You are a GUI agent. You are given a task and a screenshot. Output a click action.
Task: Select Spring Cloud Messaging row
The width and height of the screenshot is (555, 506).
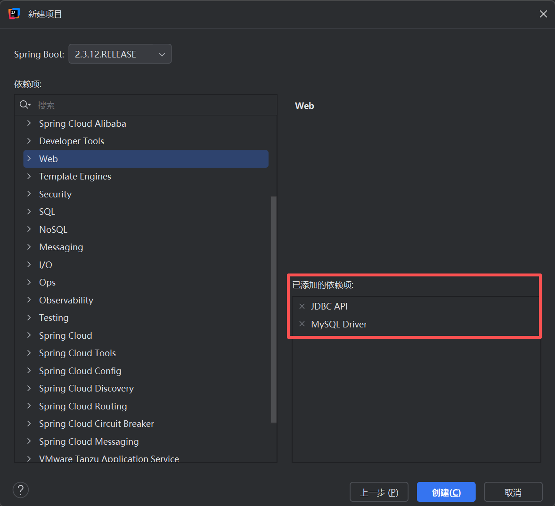tap(146, 441)
